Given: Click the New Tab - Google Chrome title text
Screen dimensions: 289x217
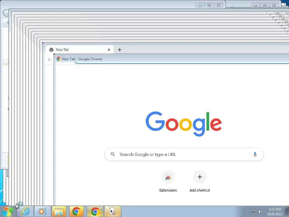Looking at the screenshot, I should (82, 59).
